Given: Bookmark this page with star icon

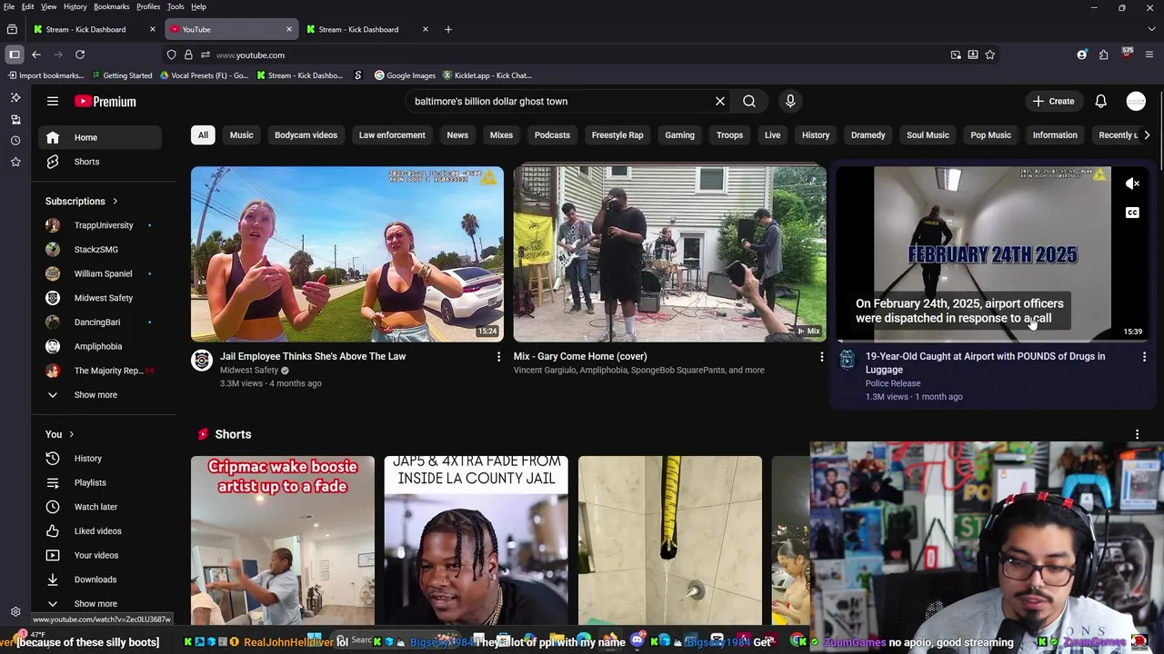Looking at the screenshot, I should pyautogui.click(x=990, y=54).
